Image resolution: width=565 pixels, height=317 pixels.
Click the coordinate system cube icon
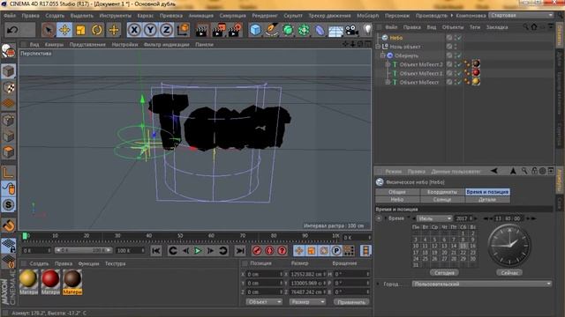(x=184, y=30)
